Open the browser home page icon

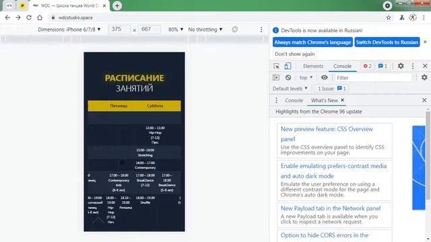(40, 17)
